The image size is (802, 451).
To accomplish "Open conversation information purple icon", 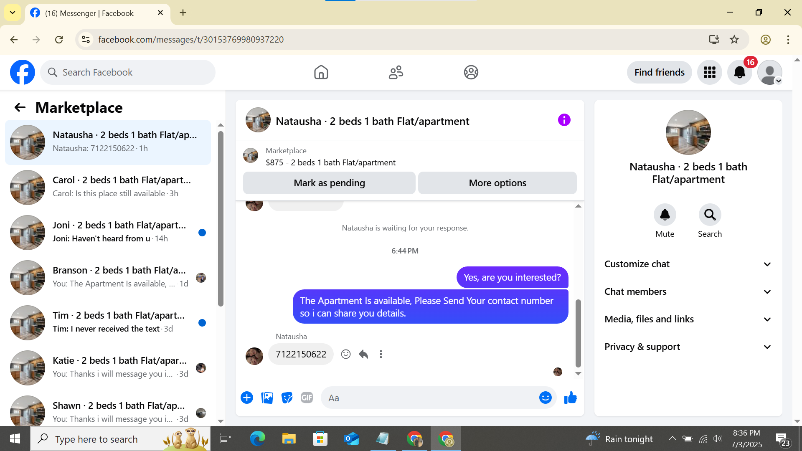I will click(564, 120).
